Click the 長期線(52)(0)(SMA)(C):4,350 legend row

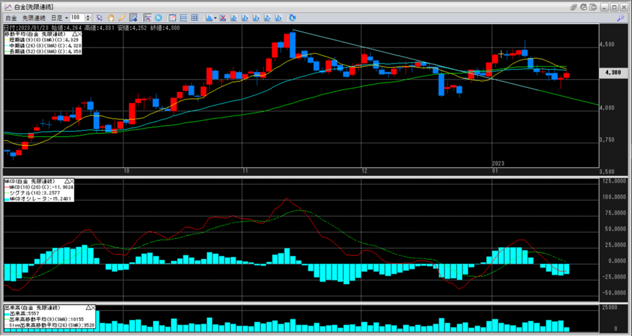[43, 52]
